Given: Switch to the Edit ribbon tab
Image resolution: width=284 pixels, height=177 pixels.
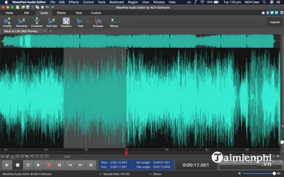Looking at the screenshot, I should (x=27, y=13).
